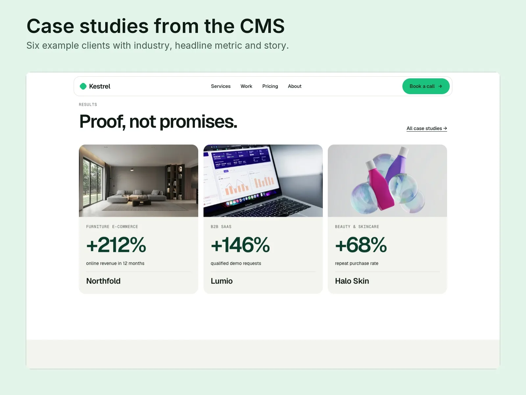Go to the Work nav link
This screenshot has height=395, width=526.
246,86
